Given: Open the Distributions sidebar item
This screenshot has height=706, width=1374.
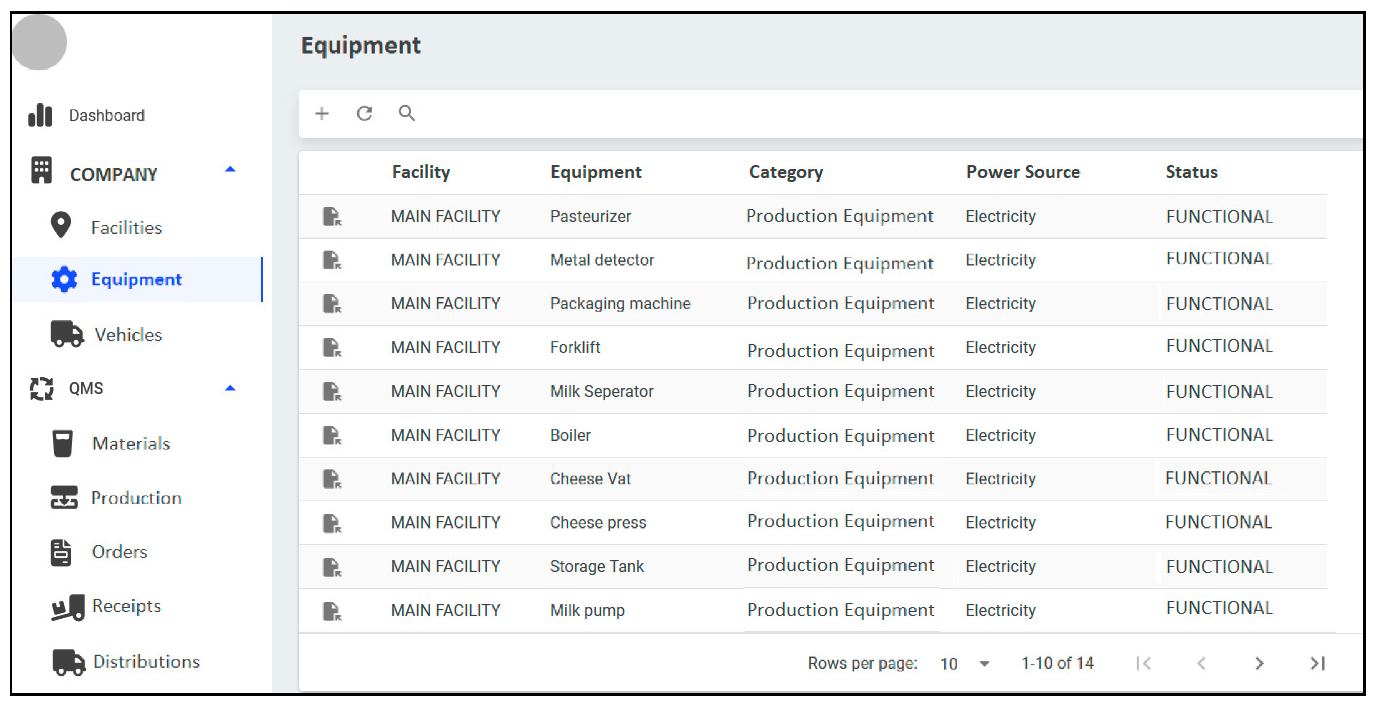Looking at the screenshot, I should coord(146,661).
